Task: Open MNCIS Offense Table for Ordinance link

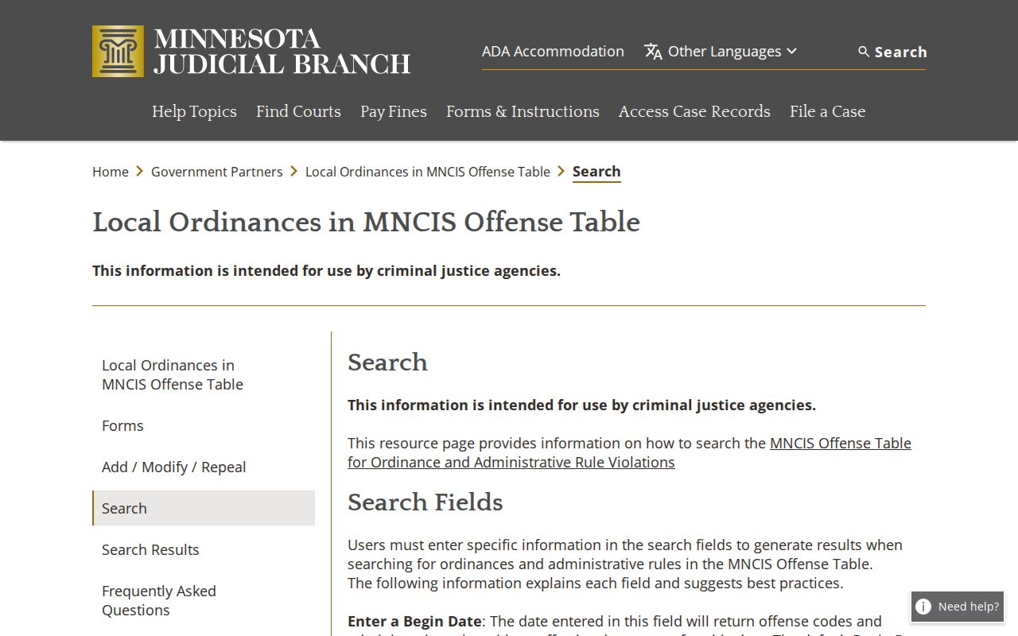Action: point(629,452)
